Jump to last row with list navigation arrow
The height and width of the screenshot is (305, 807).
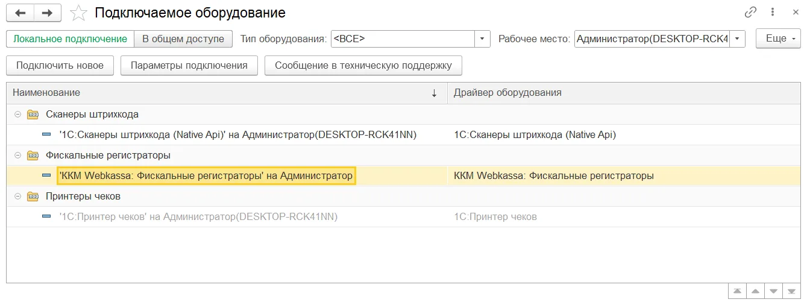pos(791,291)
